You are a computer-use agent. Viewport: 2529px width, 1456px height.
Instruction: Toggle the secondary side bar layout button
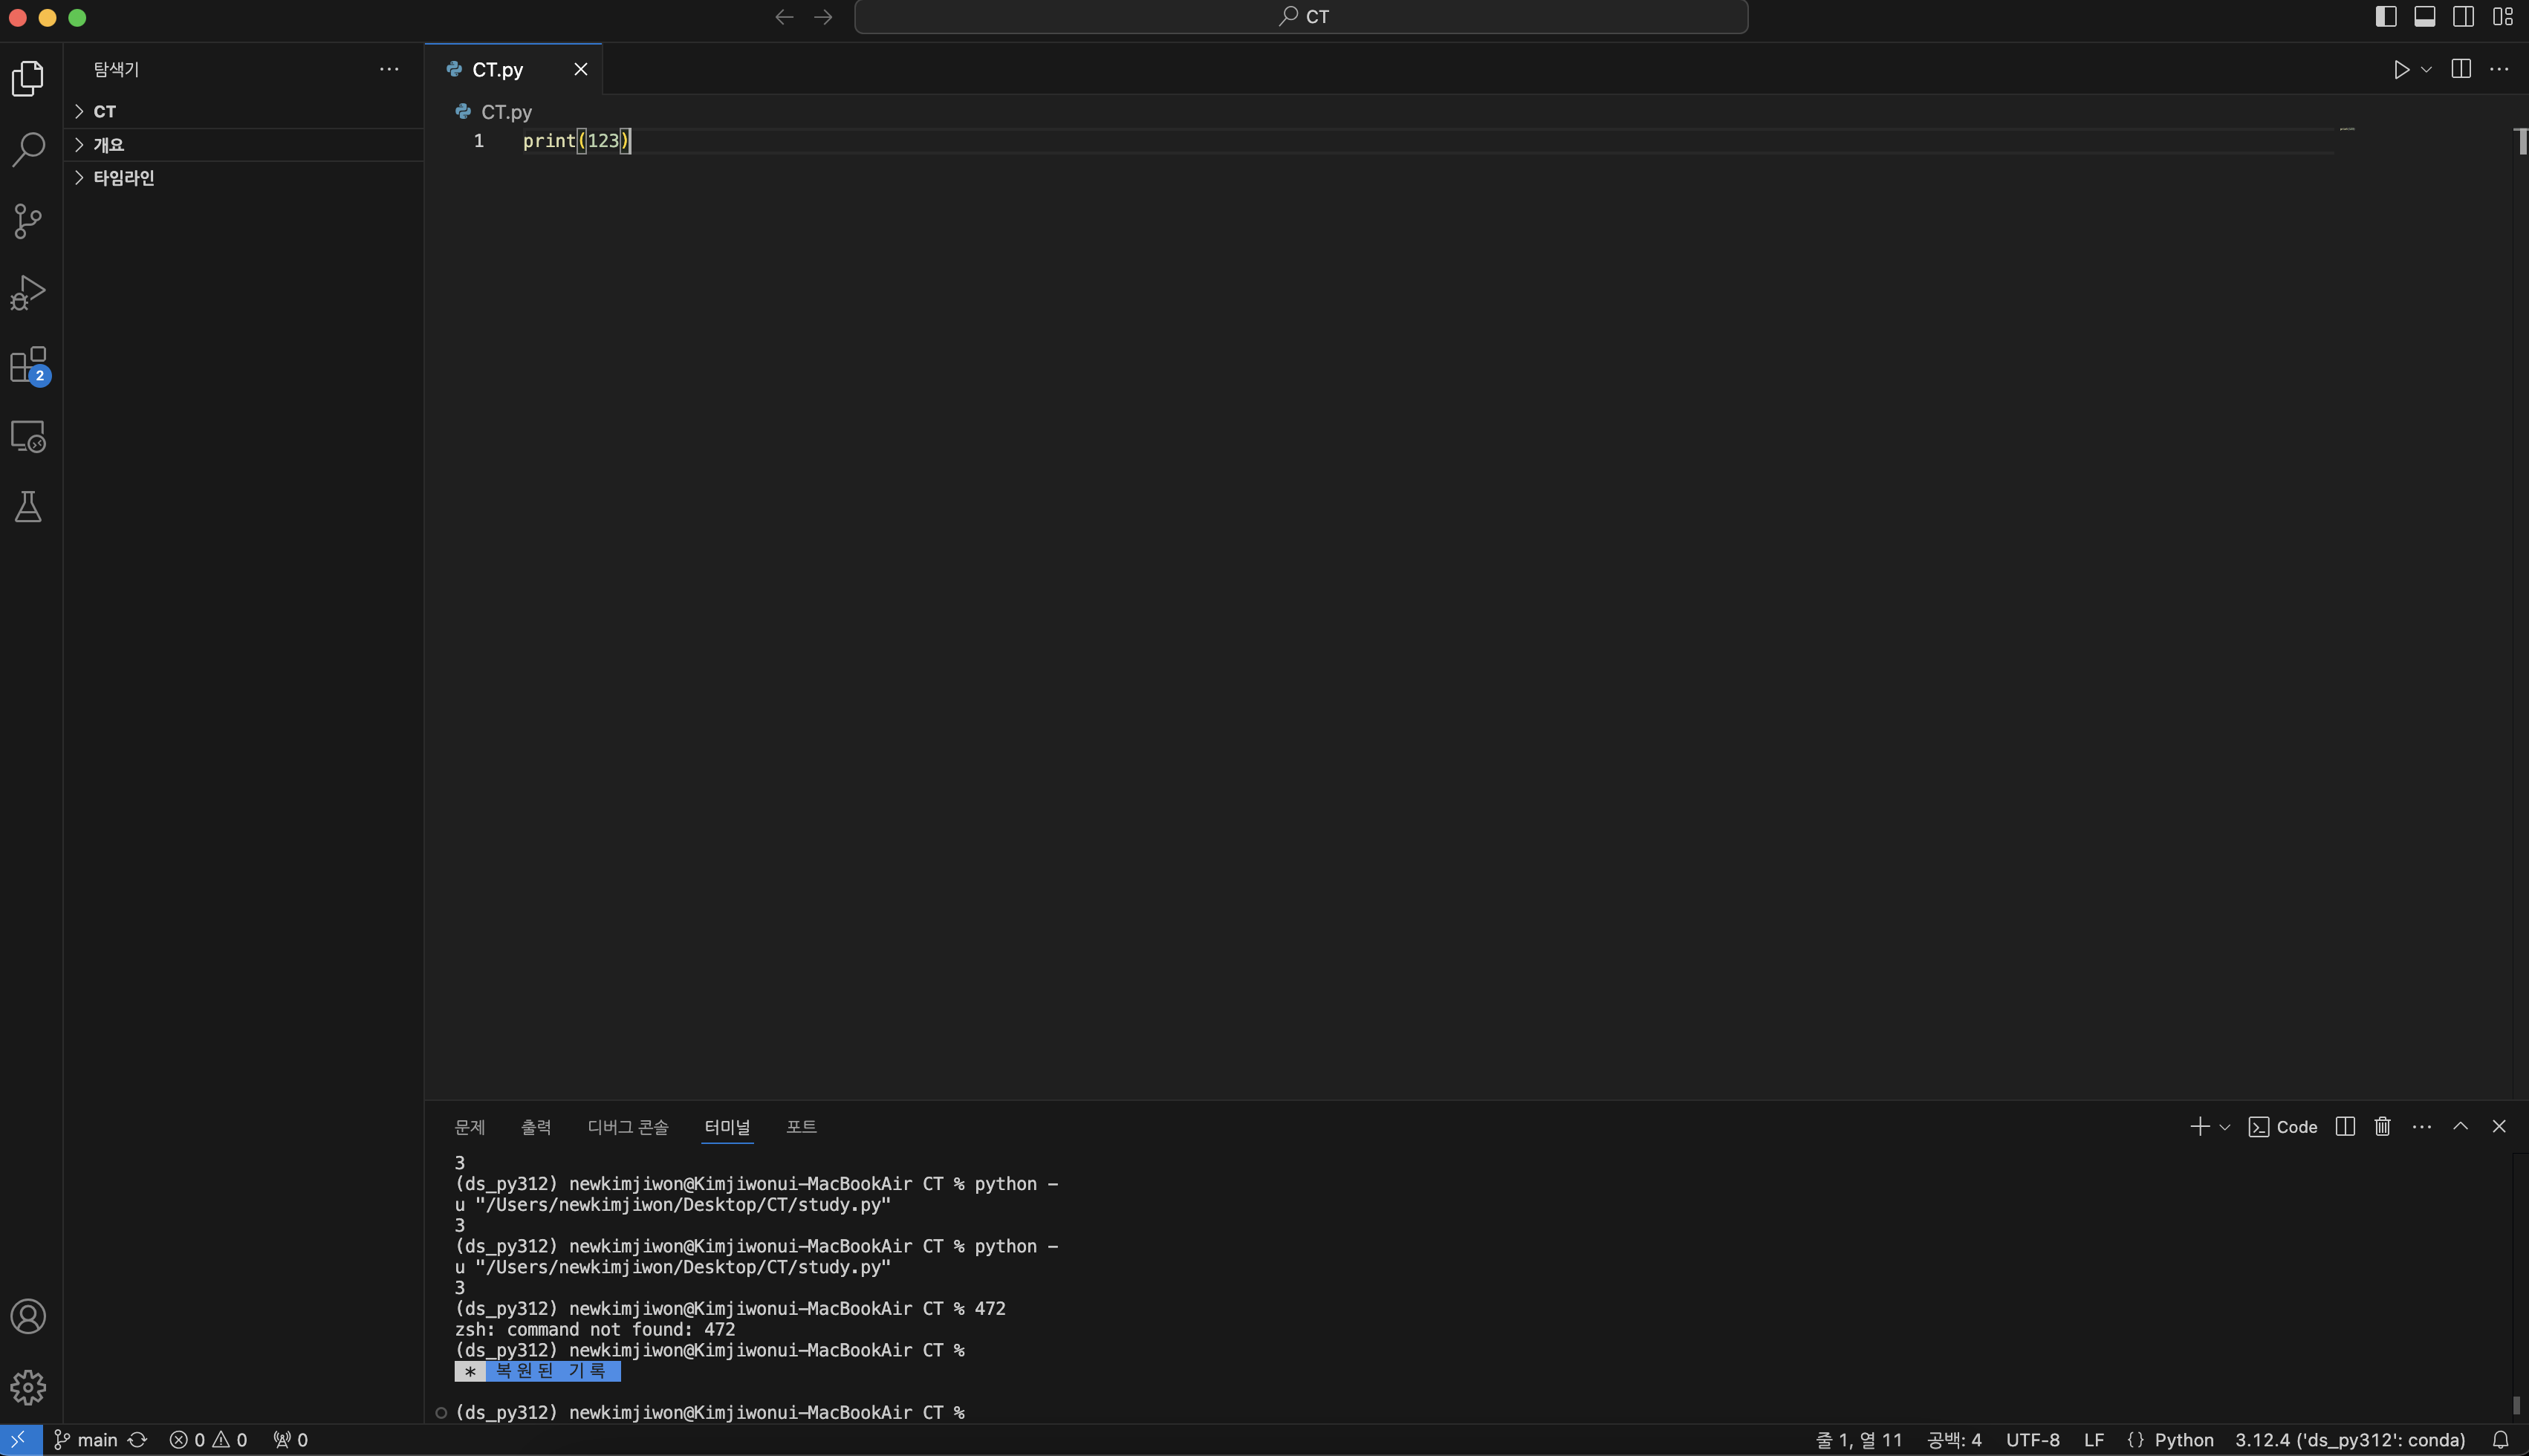click(x=2464, y=16)
